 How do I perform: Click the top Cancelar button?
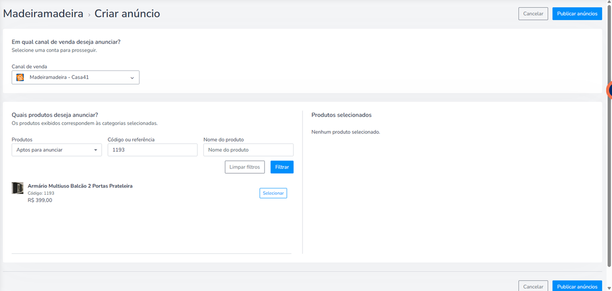[x=533, y=14]
